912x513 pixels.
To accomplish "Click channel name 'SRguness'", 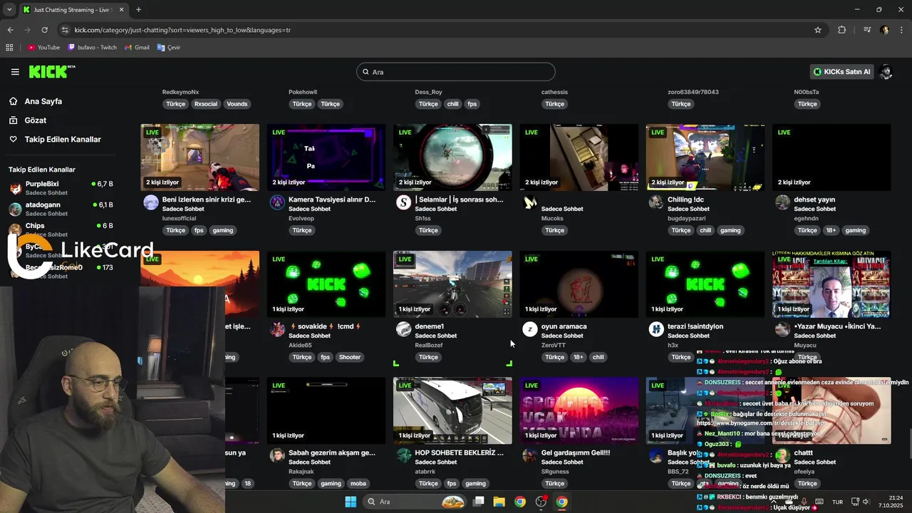I will 555,471.
